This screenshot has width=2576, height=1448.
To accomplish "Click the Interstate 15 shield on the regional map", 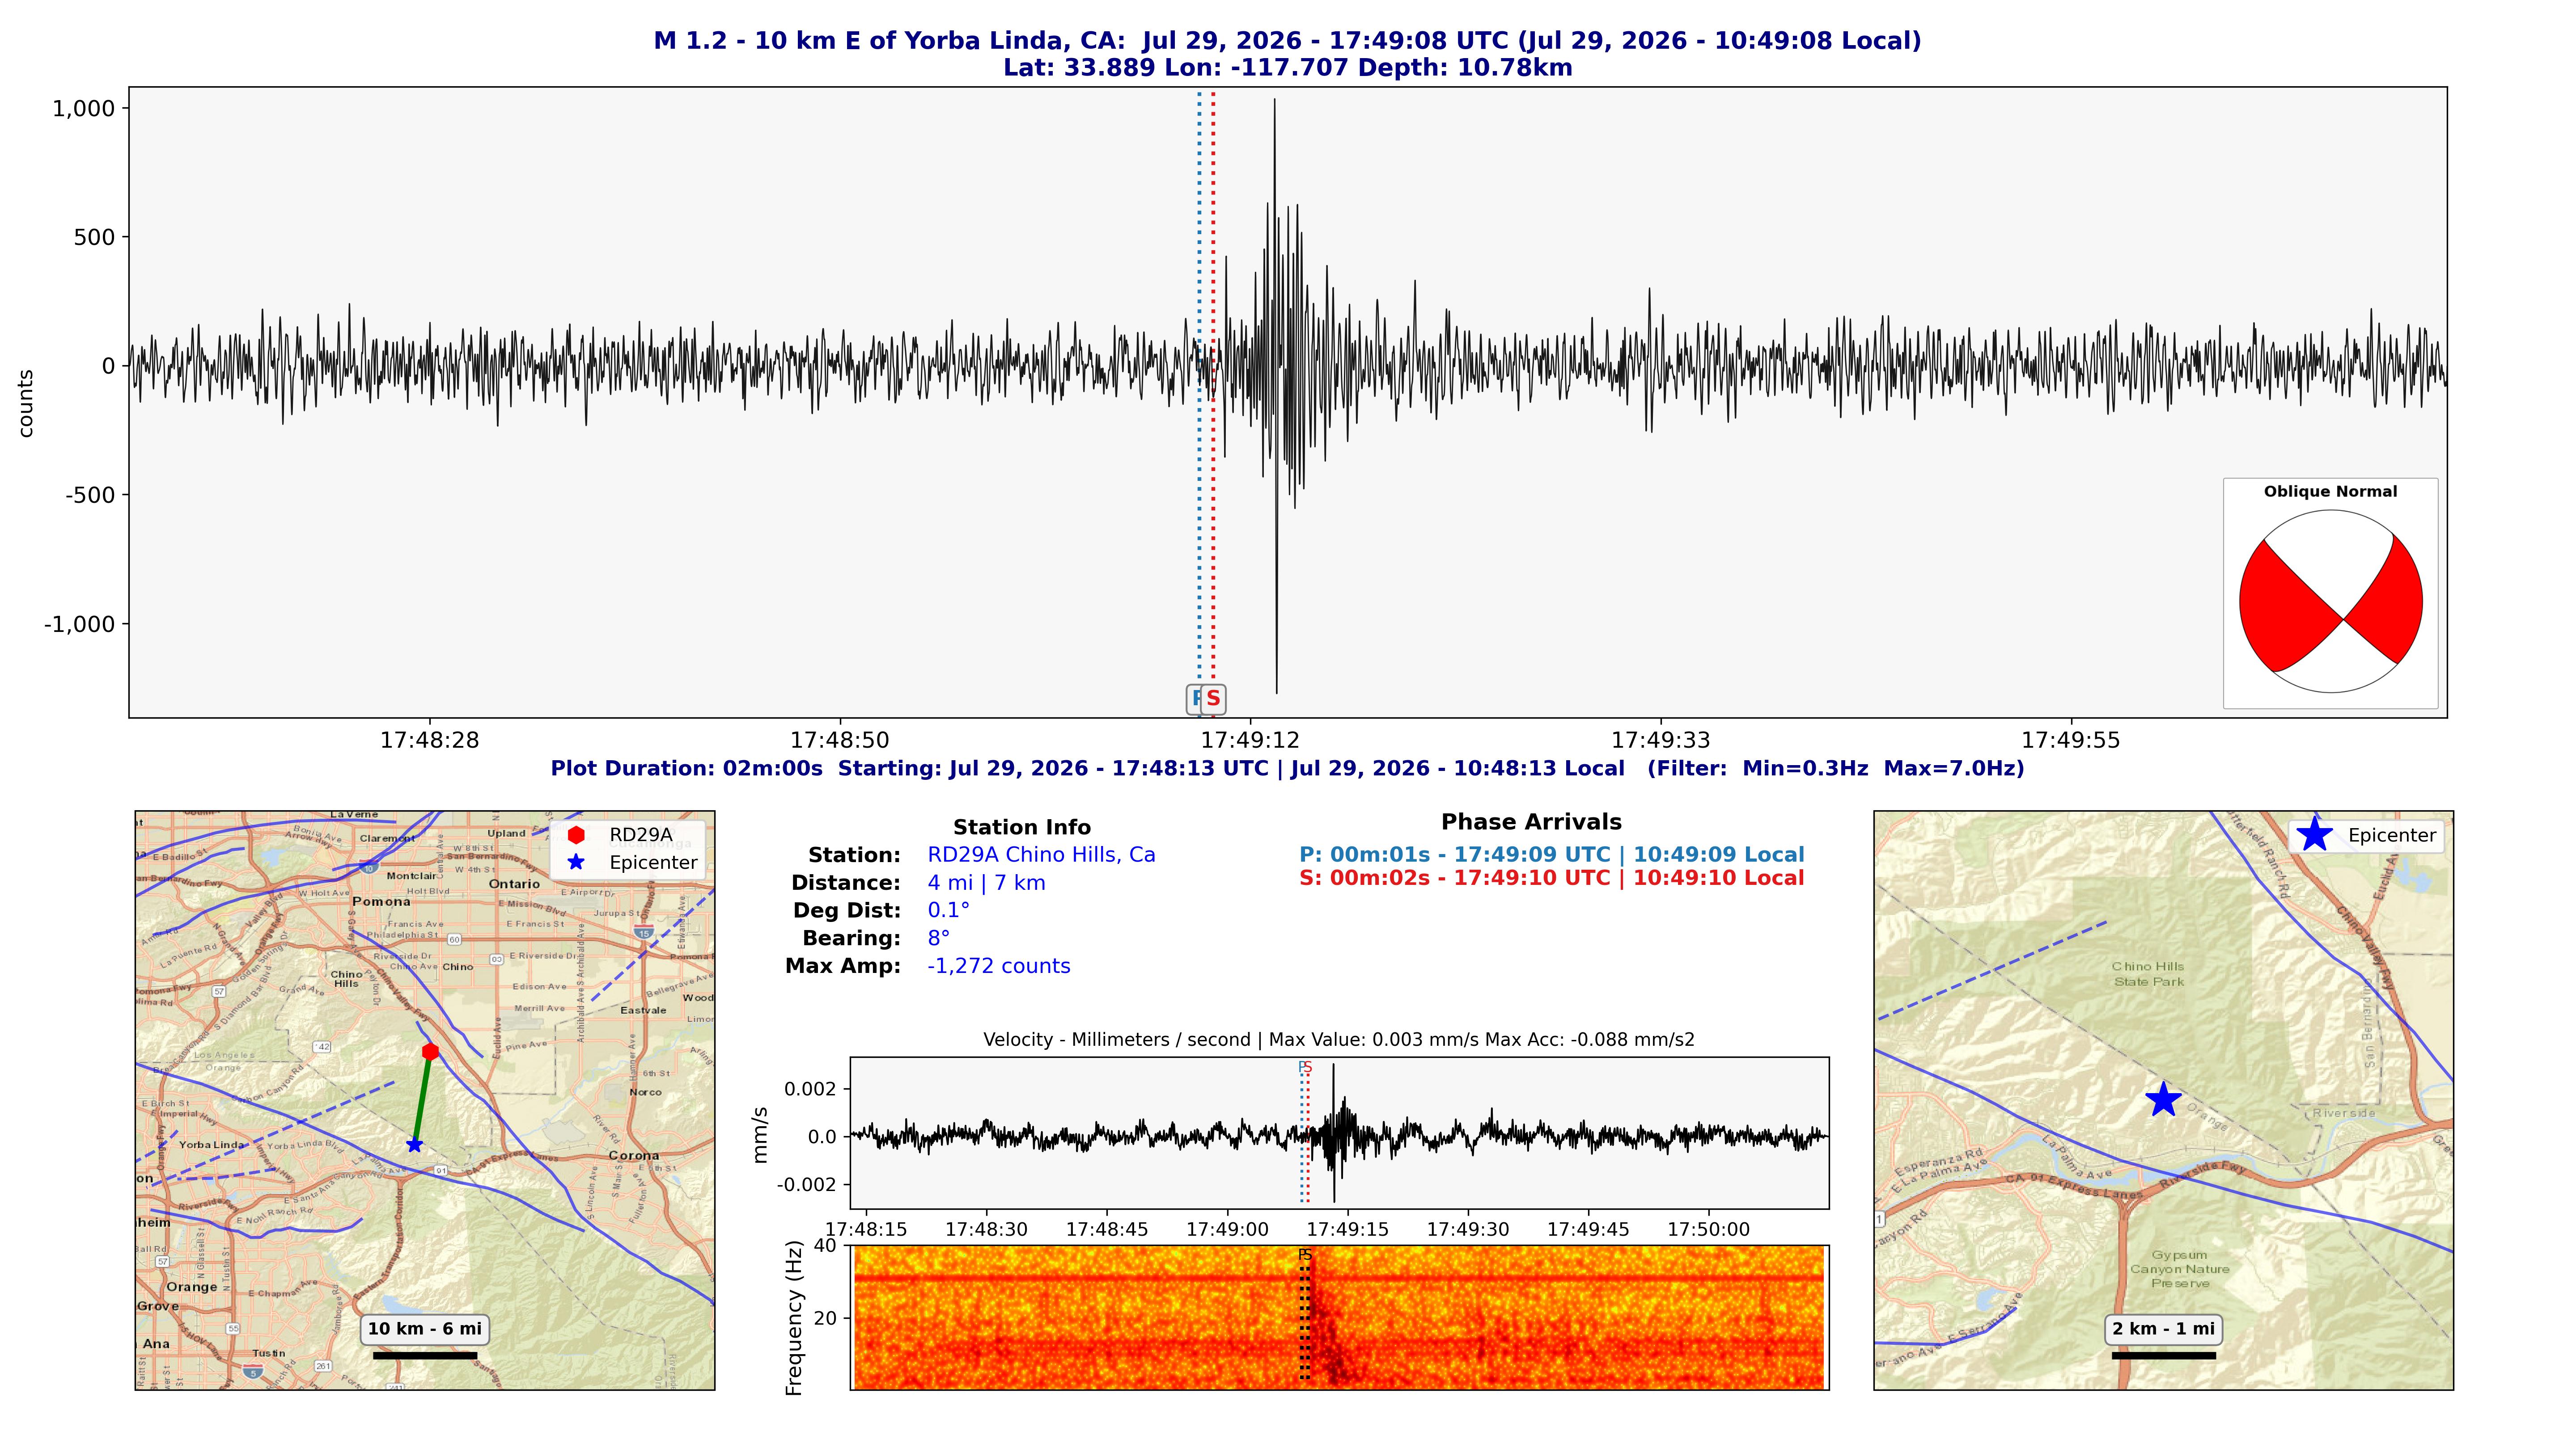I will [642, 932].
